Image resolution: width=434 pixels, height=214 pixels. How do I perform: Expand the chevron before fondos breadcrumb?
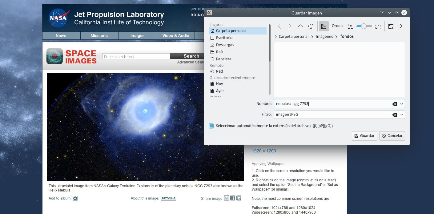pyautogui.click(x=337, y=37)
